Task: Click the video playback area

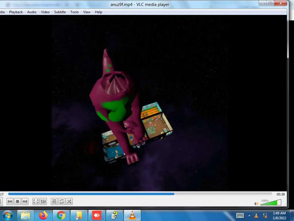Action: (143, 103)
